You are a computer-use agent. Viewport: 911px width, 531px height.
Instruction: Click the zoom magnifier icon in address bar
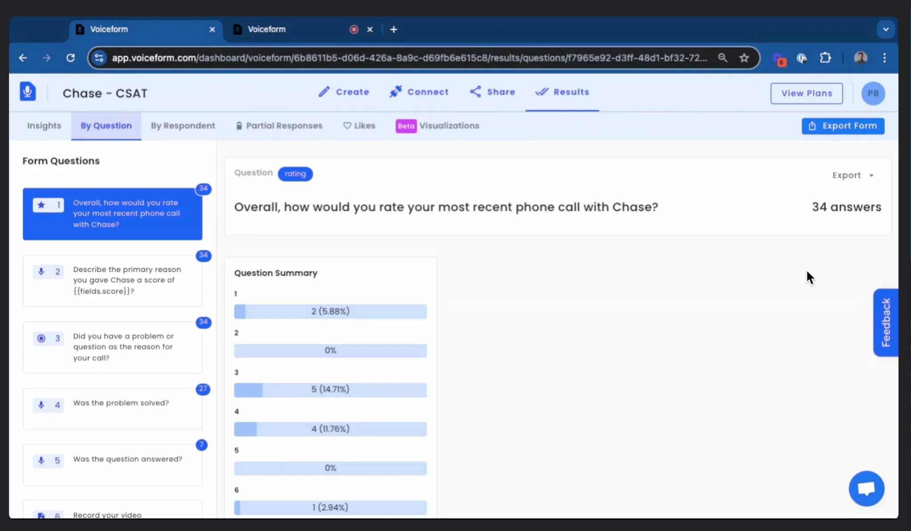click(723, 58)
